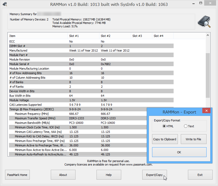
Task: Click the Slot #3 column header
Action: (141, 36)
